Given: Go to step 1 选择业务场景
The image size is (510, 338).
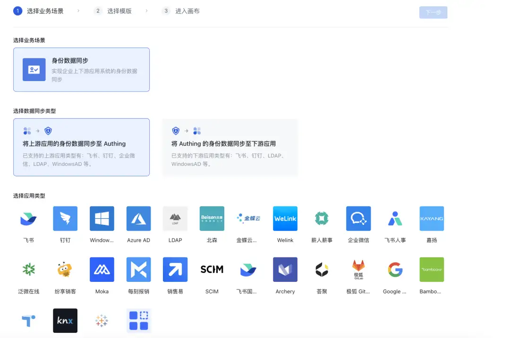Looking at the screenshot, I should pyautogui.click(x=38, y=11).
